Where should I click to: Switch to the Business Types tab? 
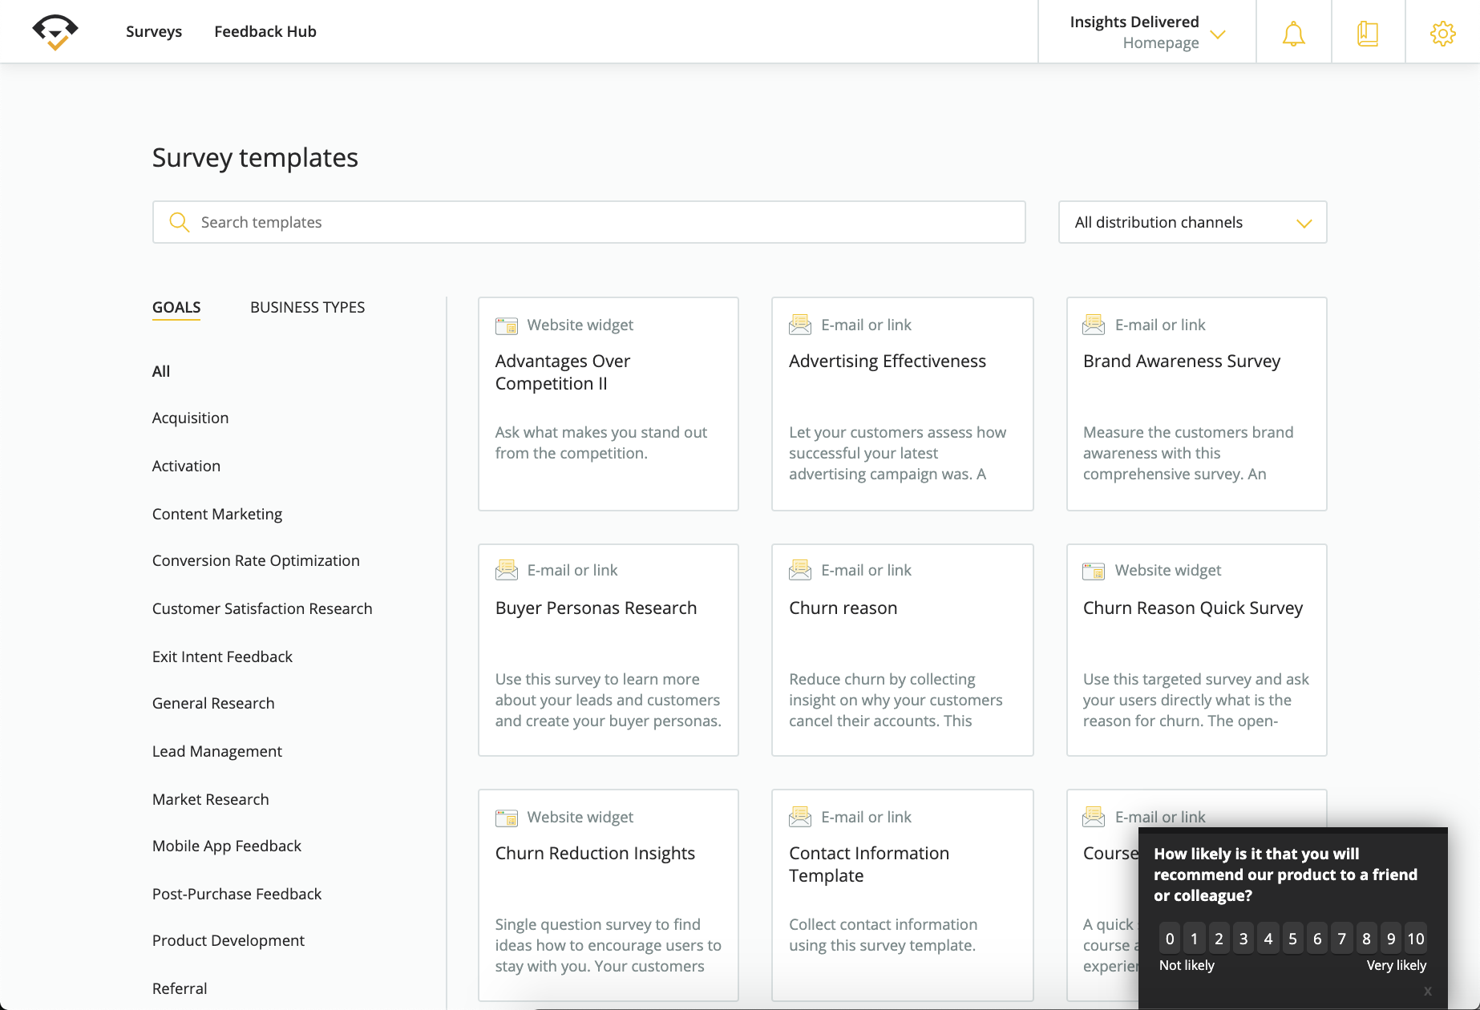pos(307,307)
